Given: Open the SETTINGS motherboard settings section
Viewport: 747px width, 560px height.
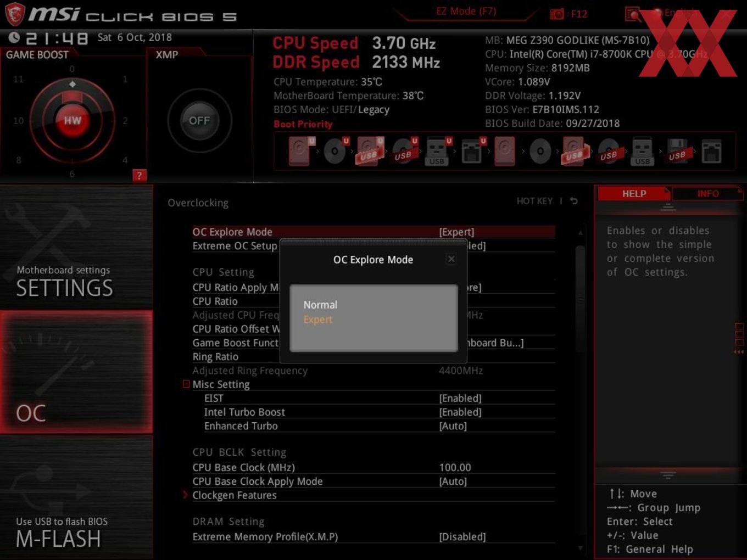Looking at the screenshot, I should tap(76, 247).
